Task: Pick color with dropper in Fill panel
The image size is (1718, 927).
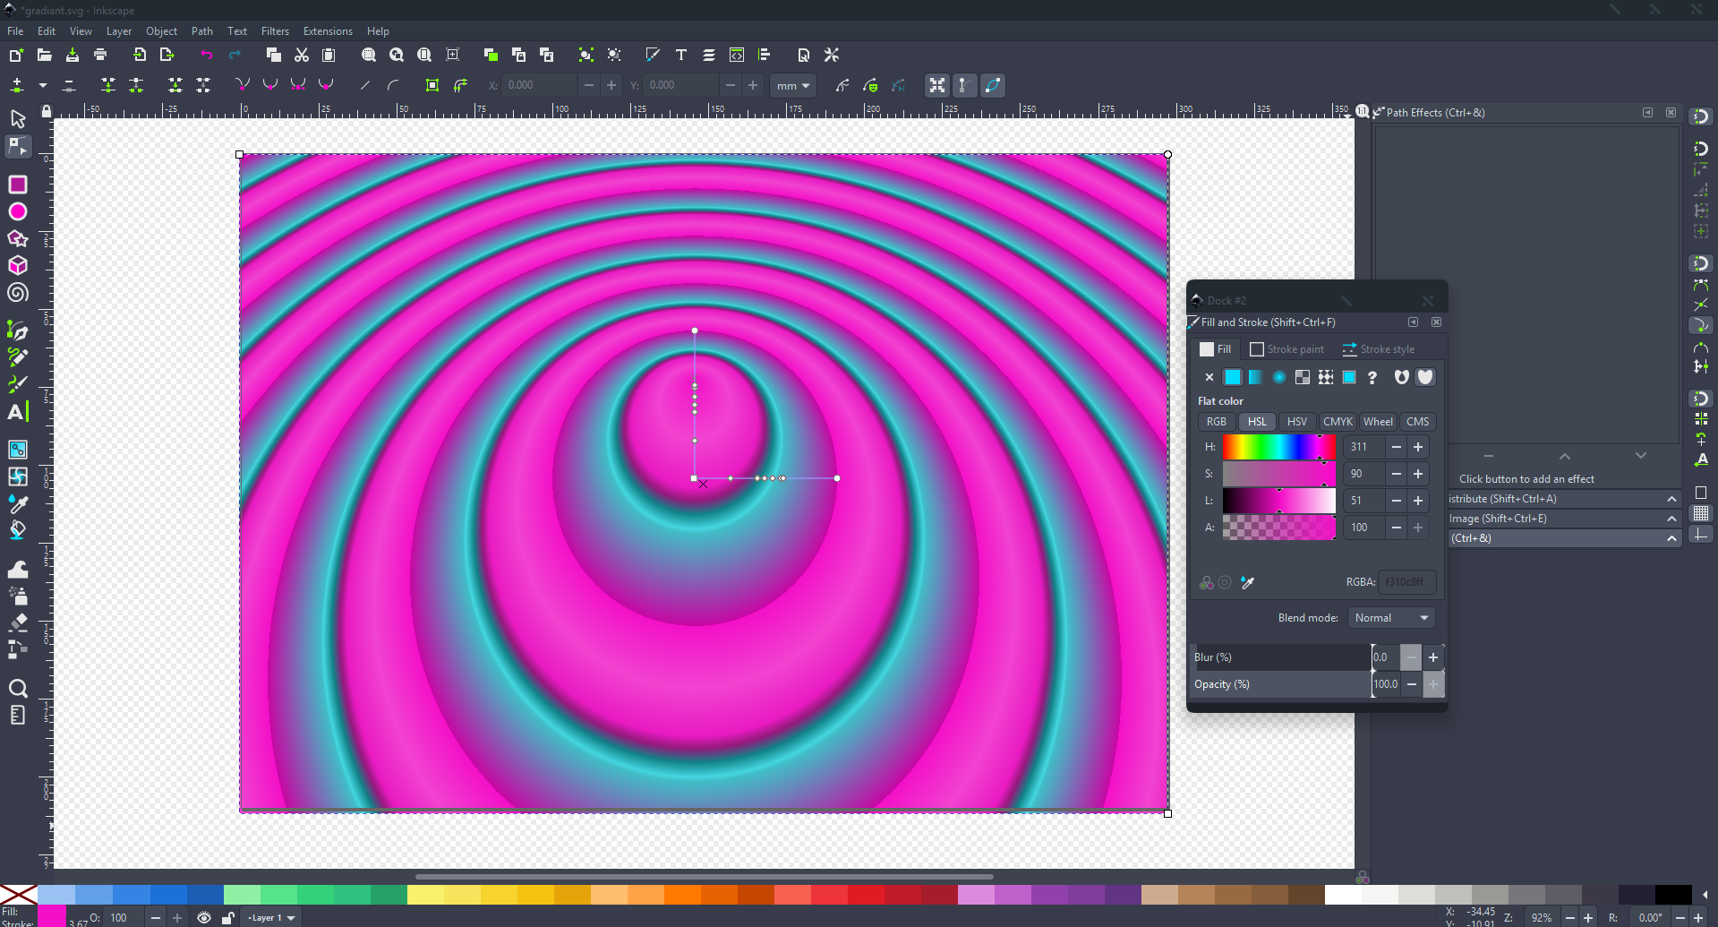Action: click(x=1247, y=583)
